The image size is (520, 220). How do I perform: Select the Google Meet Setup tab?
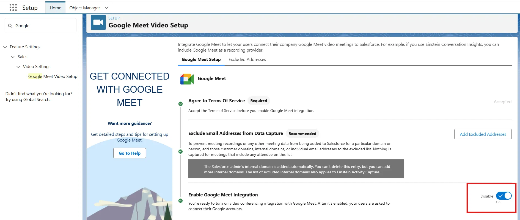[x=201, y=60]
